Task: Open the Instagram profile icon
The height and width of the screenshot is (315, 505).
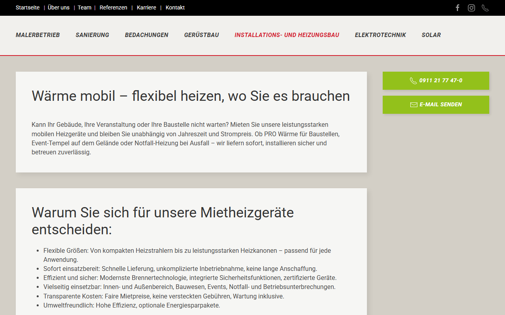Action: (471, 8)
